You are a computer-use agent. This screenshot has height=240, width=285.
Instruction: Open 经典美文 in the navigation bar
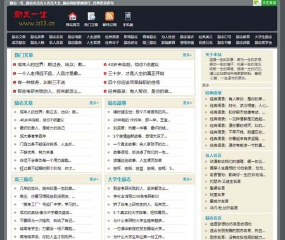[205, 37]
